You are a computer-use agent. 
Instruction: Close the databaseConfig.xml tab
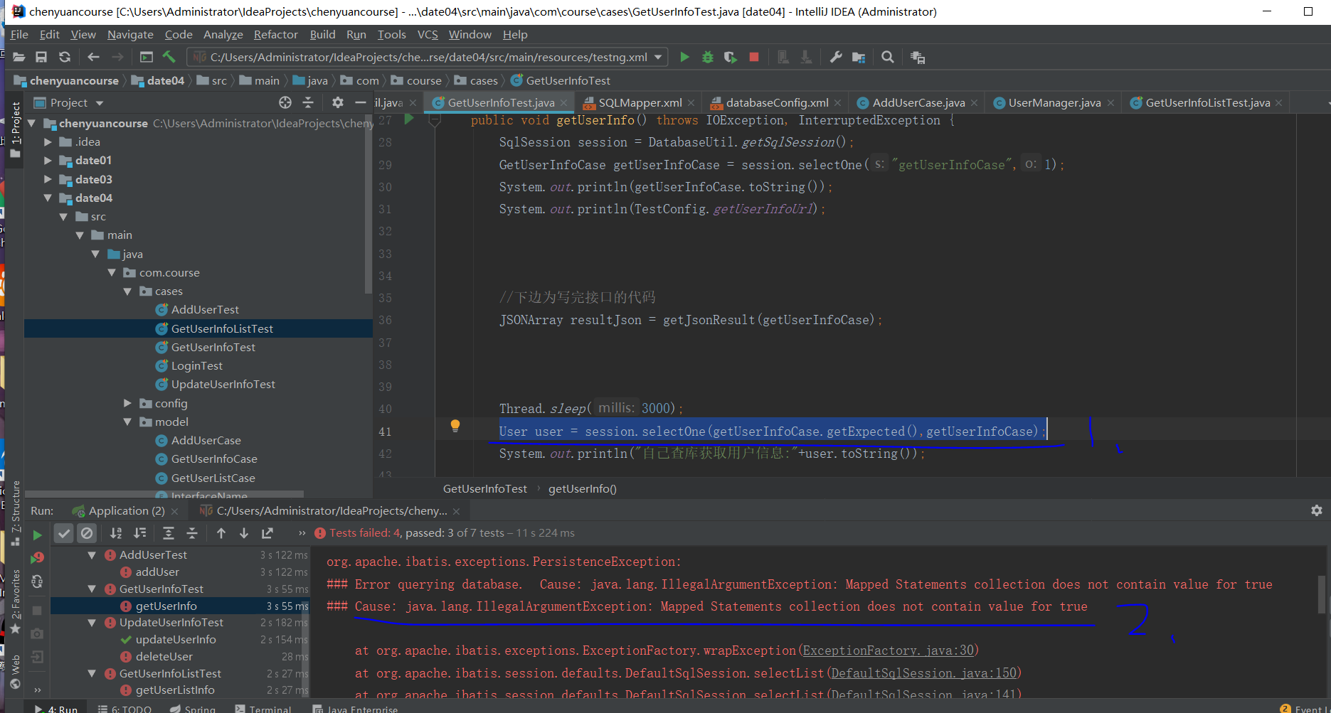838,103
